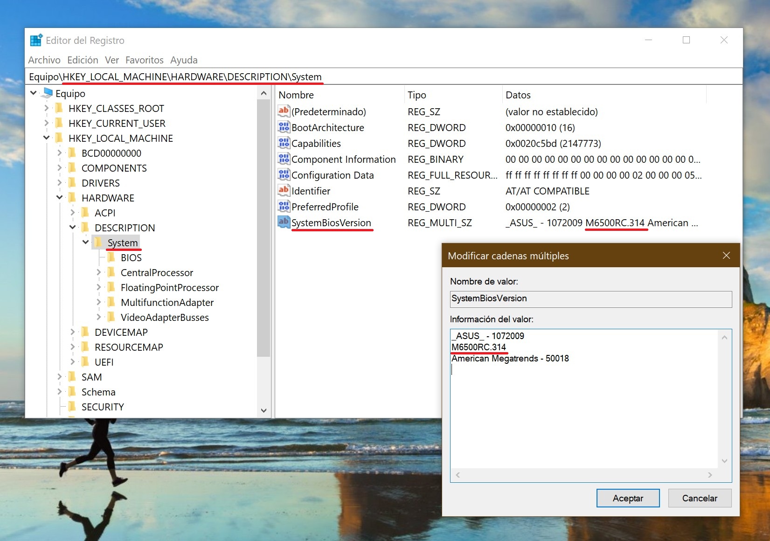Image resolution: width=770 pixels, height=541 pixels.
Task: Select the BootArchitecture DWORD value icon
Action: pyautogui.click(x=284, y=127)
